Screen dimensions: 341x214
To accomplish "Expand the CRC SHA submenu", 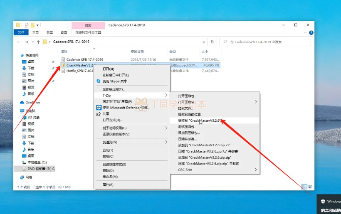I will pos(215,170).
